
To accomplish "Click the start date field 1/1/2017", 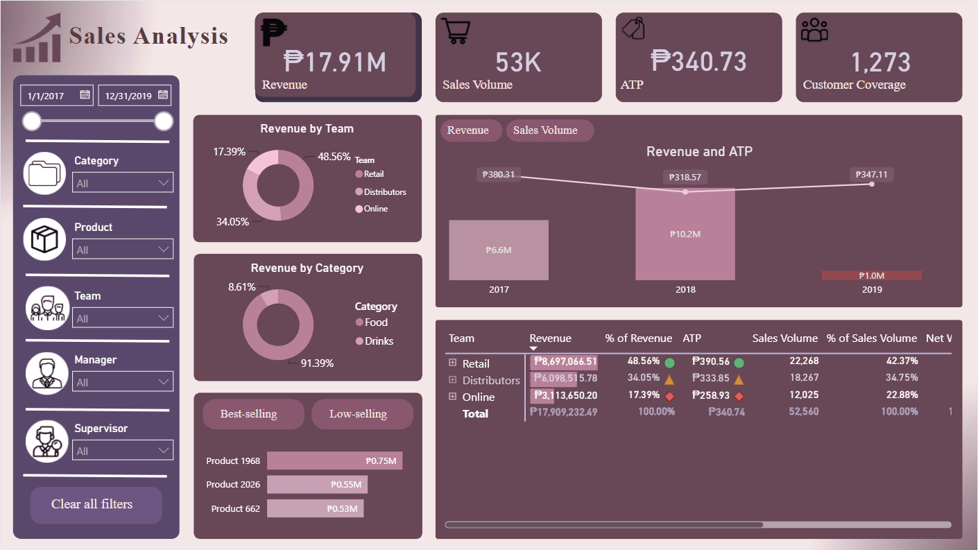I will [57, 96].
